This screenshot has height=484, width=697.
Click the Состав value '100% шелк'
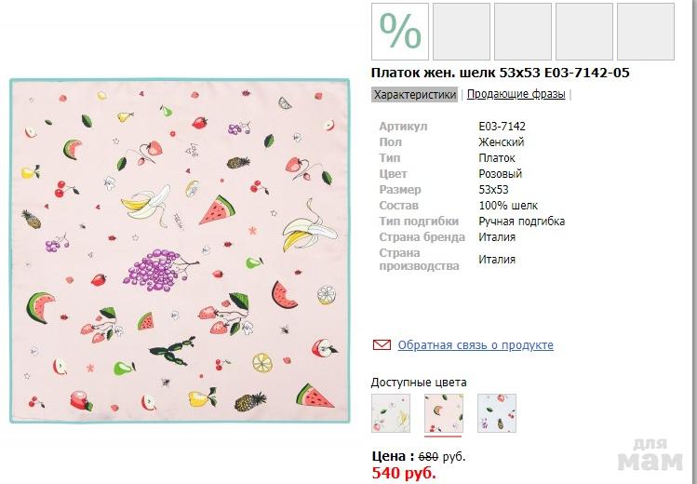point(508,206)
